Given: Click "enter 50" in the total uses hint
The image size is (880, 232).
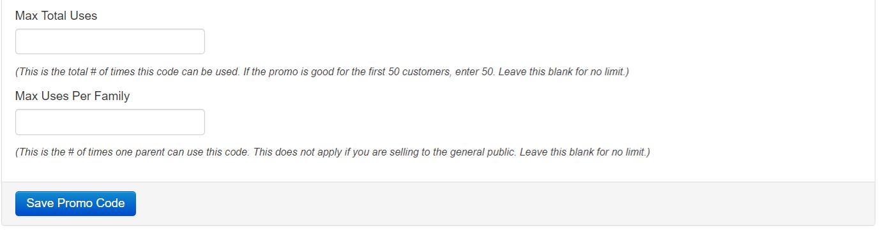Looking at the screenshot, I should click(x=474, y=72).
